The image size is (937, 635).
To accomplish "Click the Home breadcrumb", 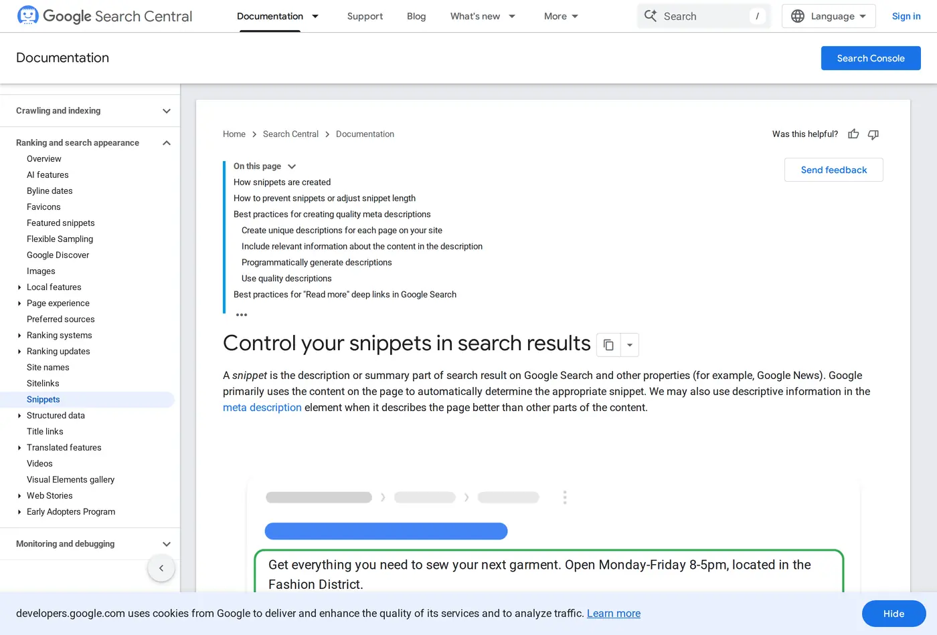I will pos(234,134).
